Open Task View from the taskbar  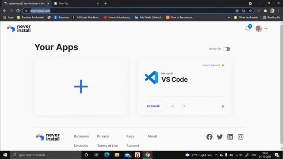coord(96,155)
